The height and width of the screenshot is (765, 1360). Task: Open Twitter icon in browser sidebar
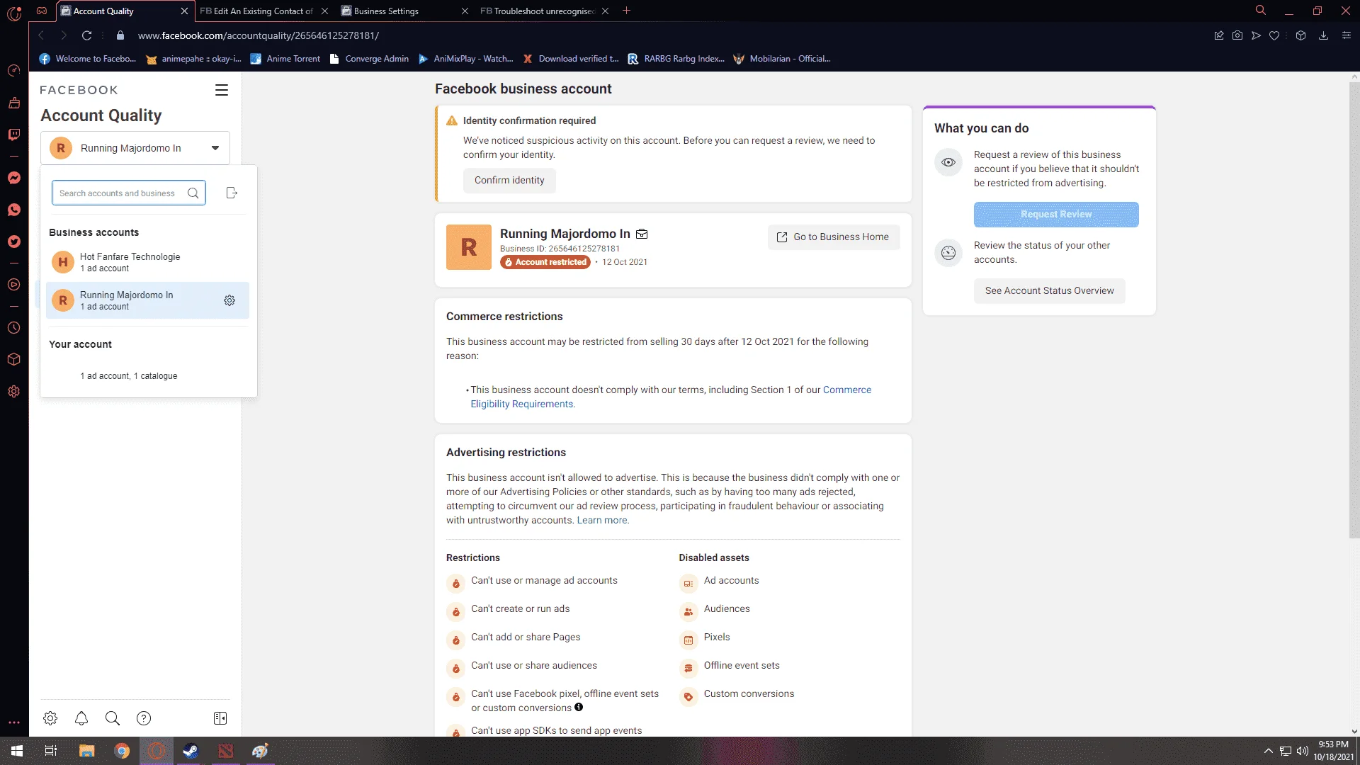click(13, 242)
